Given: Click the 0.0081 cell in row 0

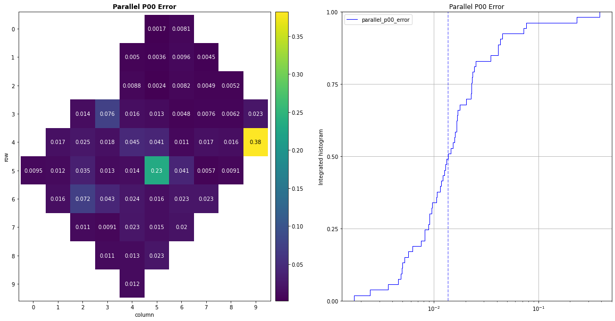Looking at the screenshot, I should (181, 29).
